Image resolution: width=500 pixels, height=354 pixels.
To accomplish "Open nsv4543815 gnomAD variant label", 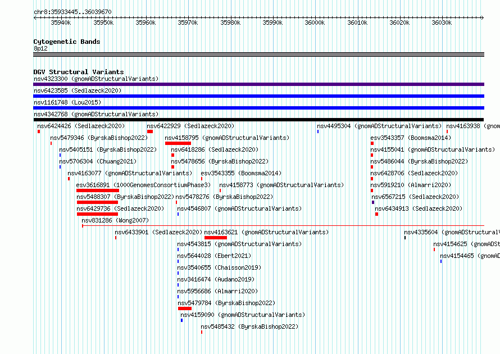I will tap(239, 244).
